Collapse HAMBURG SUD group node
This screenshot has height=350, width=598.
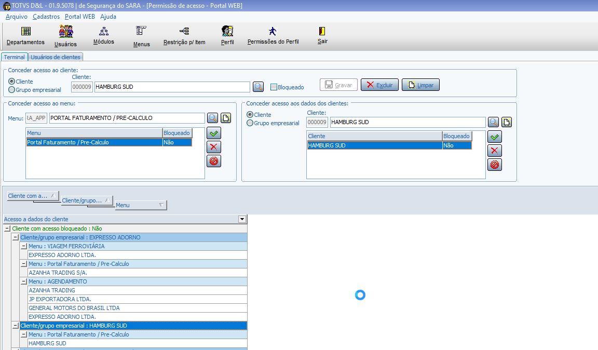[x=16, y=326]
